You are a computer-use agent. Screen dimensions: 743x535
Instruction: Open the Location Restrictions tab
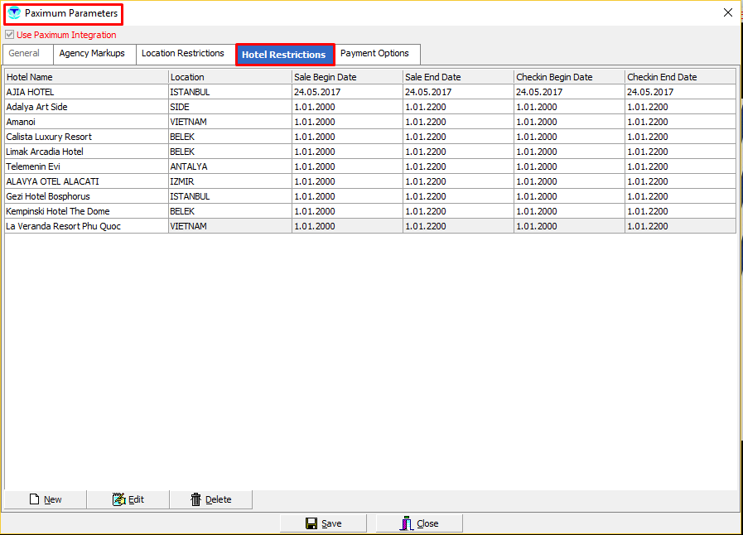182,54
